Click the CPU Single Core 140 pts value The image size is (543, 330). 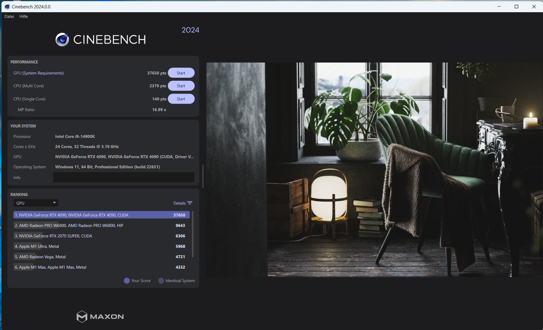click(159, 99)
